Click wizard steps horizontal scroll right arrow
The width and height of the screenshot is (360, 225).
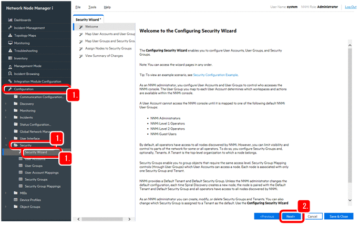[x=129, y=219]
